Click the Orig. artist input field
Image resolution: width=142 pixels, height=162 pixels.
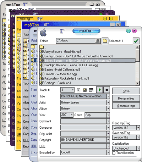[x=83, y=134]
